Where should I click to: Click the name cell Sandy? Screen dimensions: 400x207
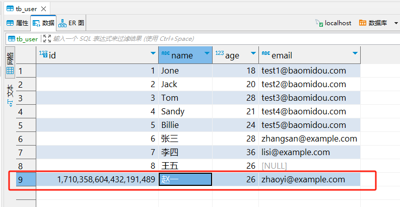click(x=185, y=111)
